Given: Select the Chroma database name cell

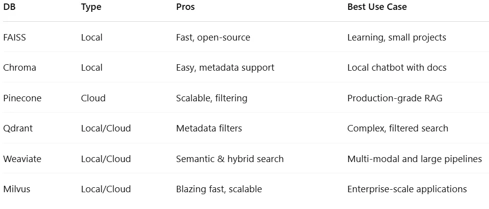Looking at the screenshot, I should [x=19, y=68].
